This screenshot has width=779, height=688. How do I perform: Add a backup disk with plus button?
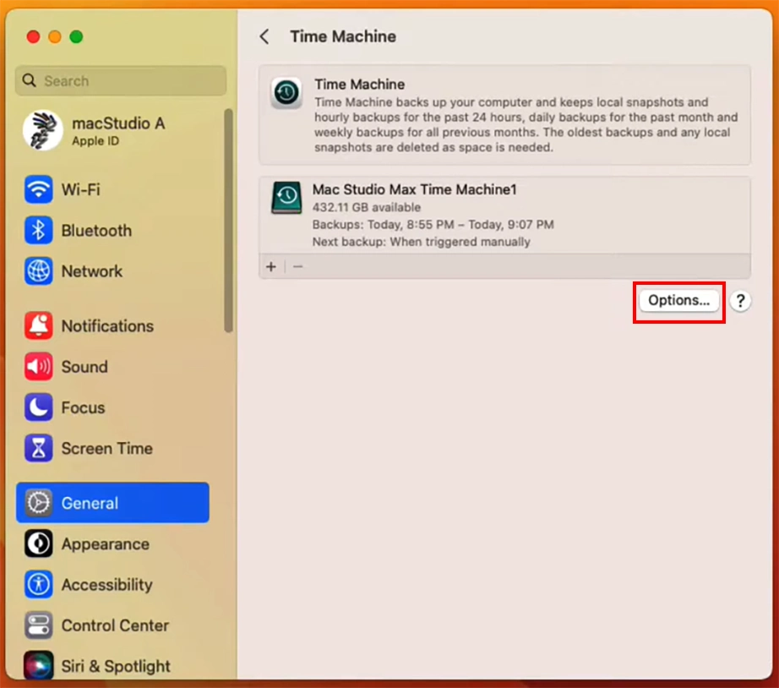271,267
